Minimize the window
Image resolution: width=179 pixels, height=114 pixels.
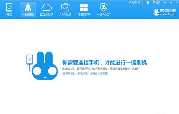point(171,2)
